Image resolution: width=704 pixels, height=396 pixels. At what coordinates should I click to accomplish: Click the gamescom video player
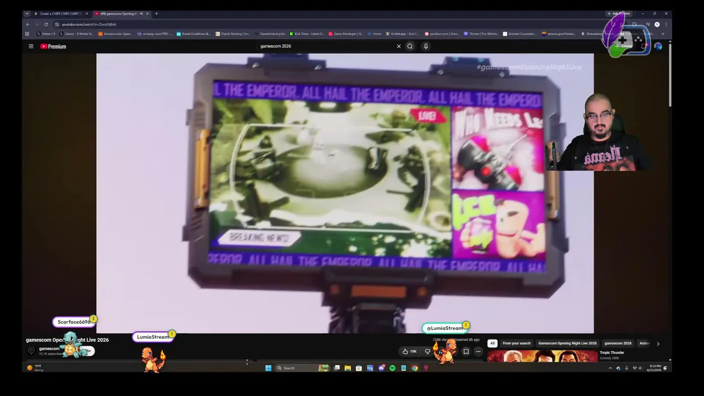click(x=345, y=193)
